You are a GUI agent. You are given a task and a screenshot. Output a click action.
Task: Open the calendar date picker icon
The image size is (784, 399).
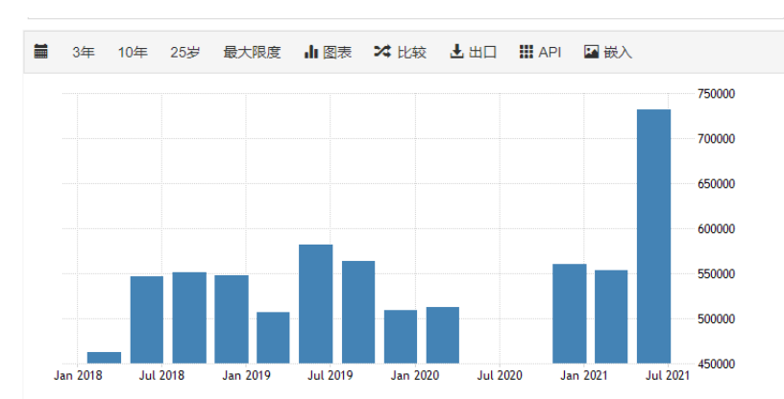click(41, 52)
